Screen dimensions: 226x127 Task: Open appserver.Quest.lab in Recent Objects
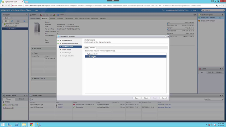pyautogui.click(x=11, y=105)
